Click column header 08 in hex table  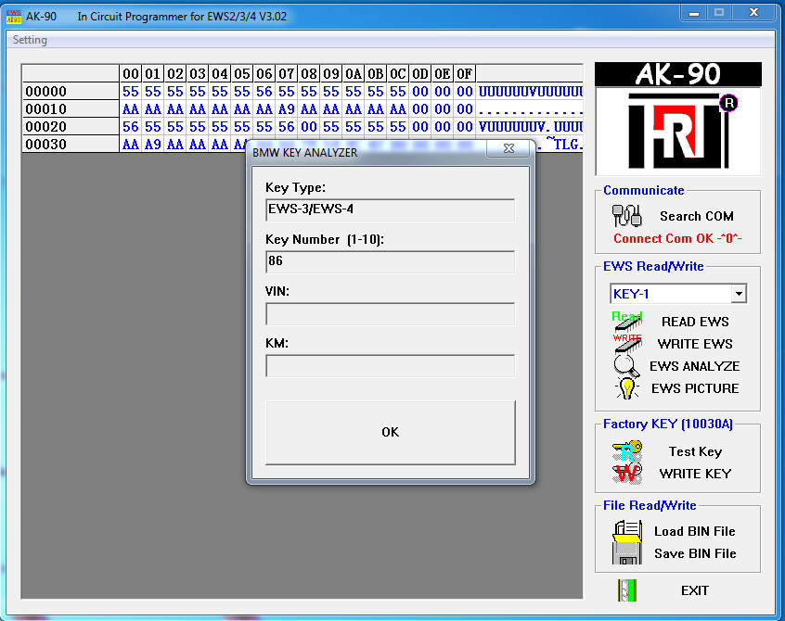[x=309, y=74]
